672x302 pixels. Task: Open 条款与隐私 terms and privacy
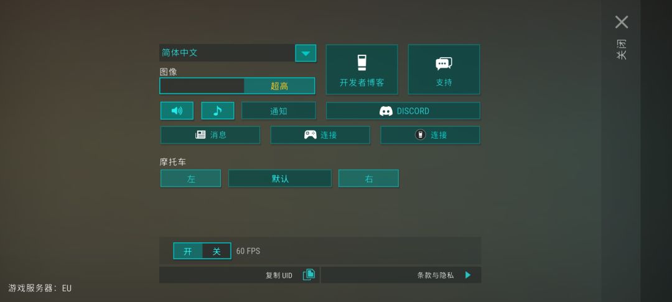[401, 275]
